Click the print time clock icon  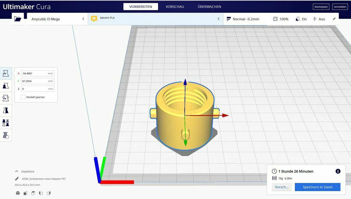(274, 171)
